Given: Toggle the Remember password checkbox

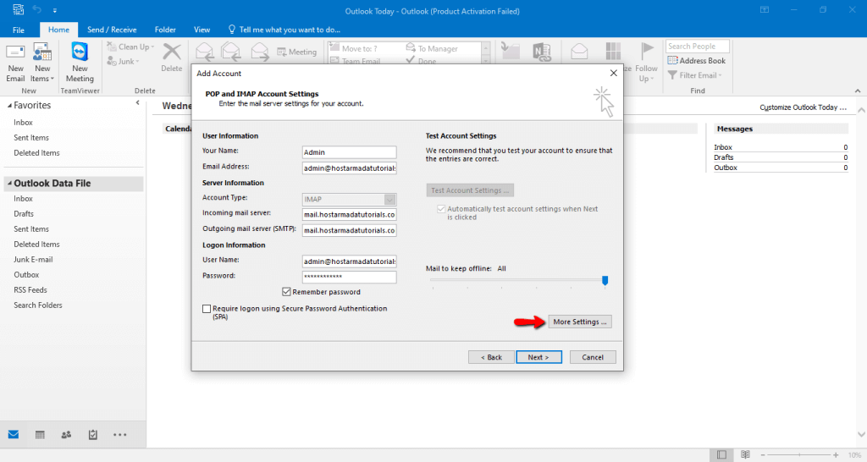Looking at the screenshot, I should point(286,292).
